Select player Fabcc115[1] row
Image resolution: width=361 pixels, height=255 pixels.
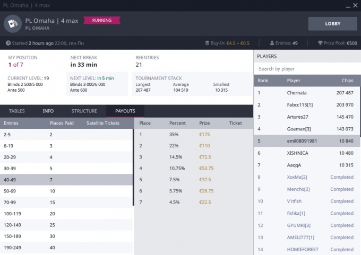[x=307, y=105]
